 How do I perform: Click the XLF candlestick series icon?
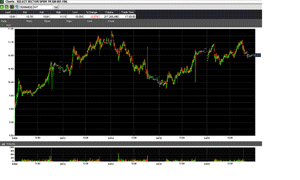pos(3,25)
